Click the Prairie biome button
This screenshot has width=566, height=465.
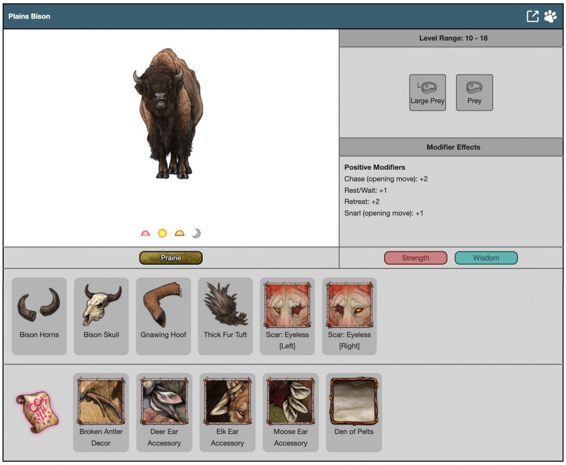171,258
